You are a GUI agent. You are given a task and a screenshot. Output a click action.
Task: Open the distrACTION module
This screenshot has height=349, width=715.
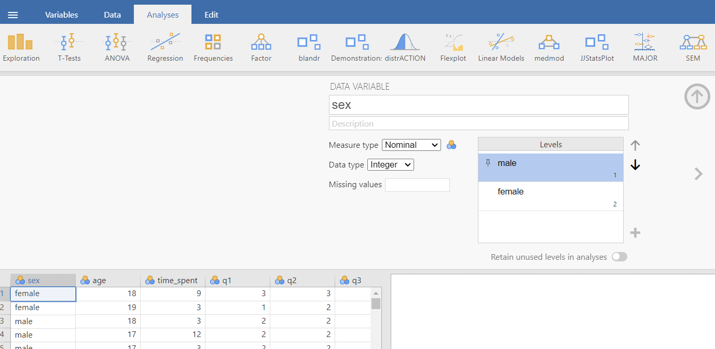click(x=405, y=47)
